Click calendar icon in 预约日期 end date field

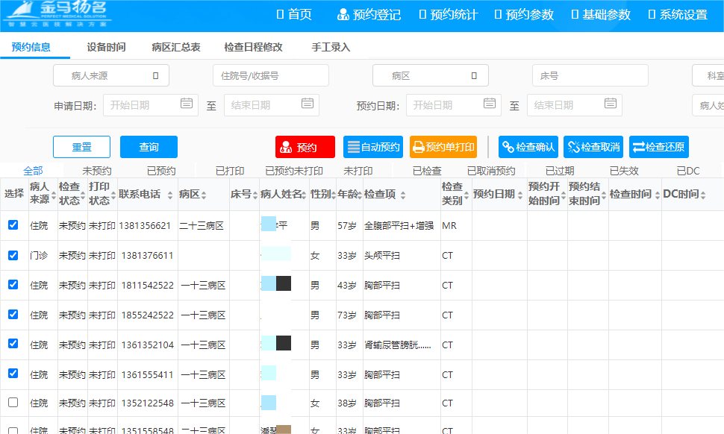[611, 104]
